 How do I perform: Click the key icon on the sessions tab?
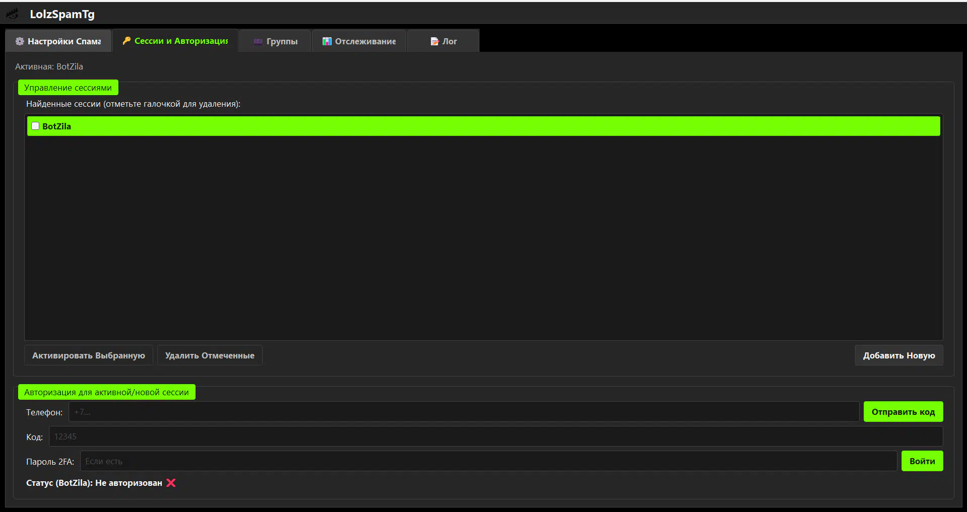pos(126,40)
